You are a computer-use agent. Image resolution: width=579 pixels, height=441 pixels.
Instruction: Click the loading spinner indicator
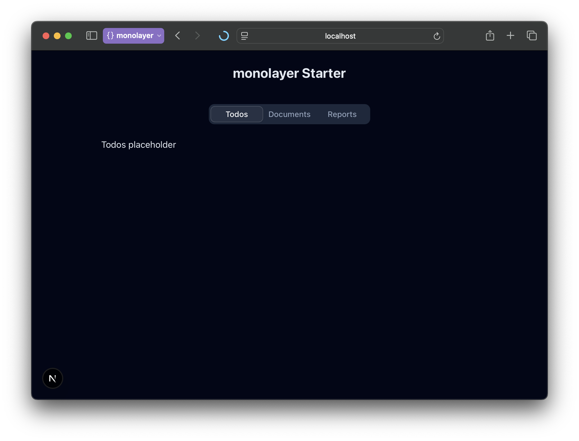[224, 36]
